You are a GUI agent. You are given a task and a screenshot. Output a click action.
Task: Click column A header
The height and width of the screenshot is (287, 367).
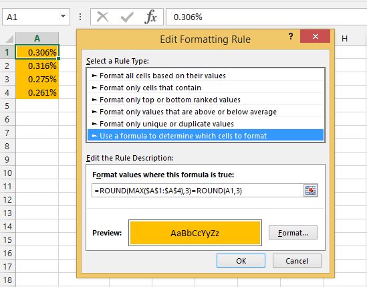pos(37,38)
